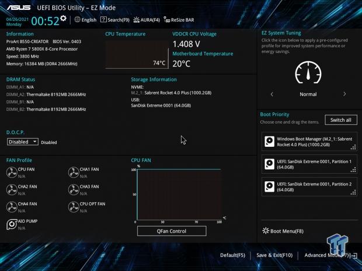Select the English language option
This screenshot has width=362, height=271.
click(x=89, y=20)
